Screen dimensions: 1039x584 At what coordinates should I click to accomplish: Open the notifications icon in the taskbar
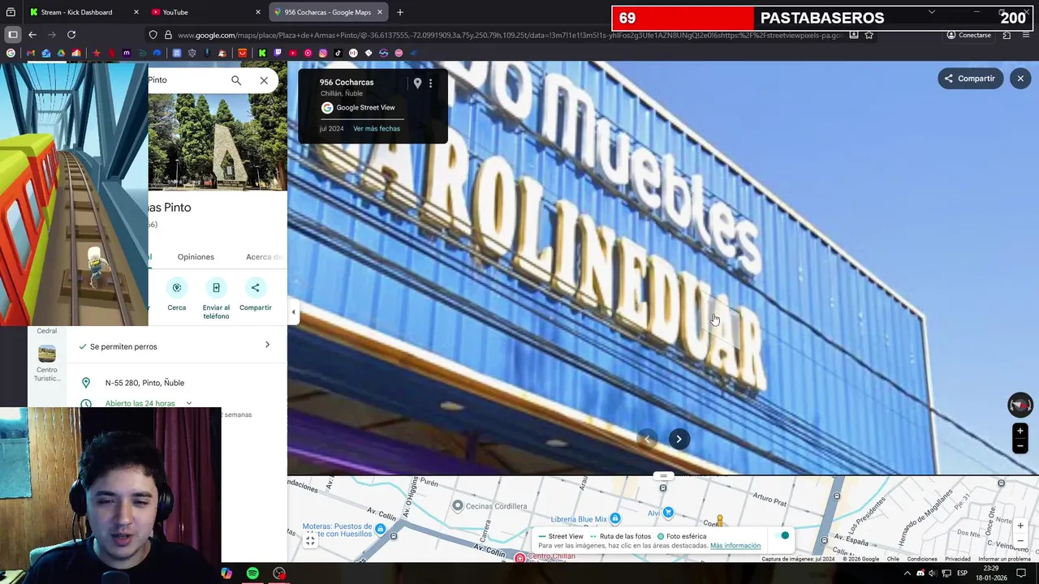point(1021,573)
